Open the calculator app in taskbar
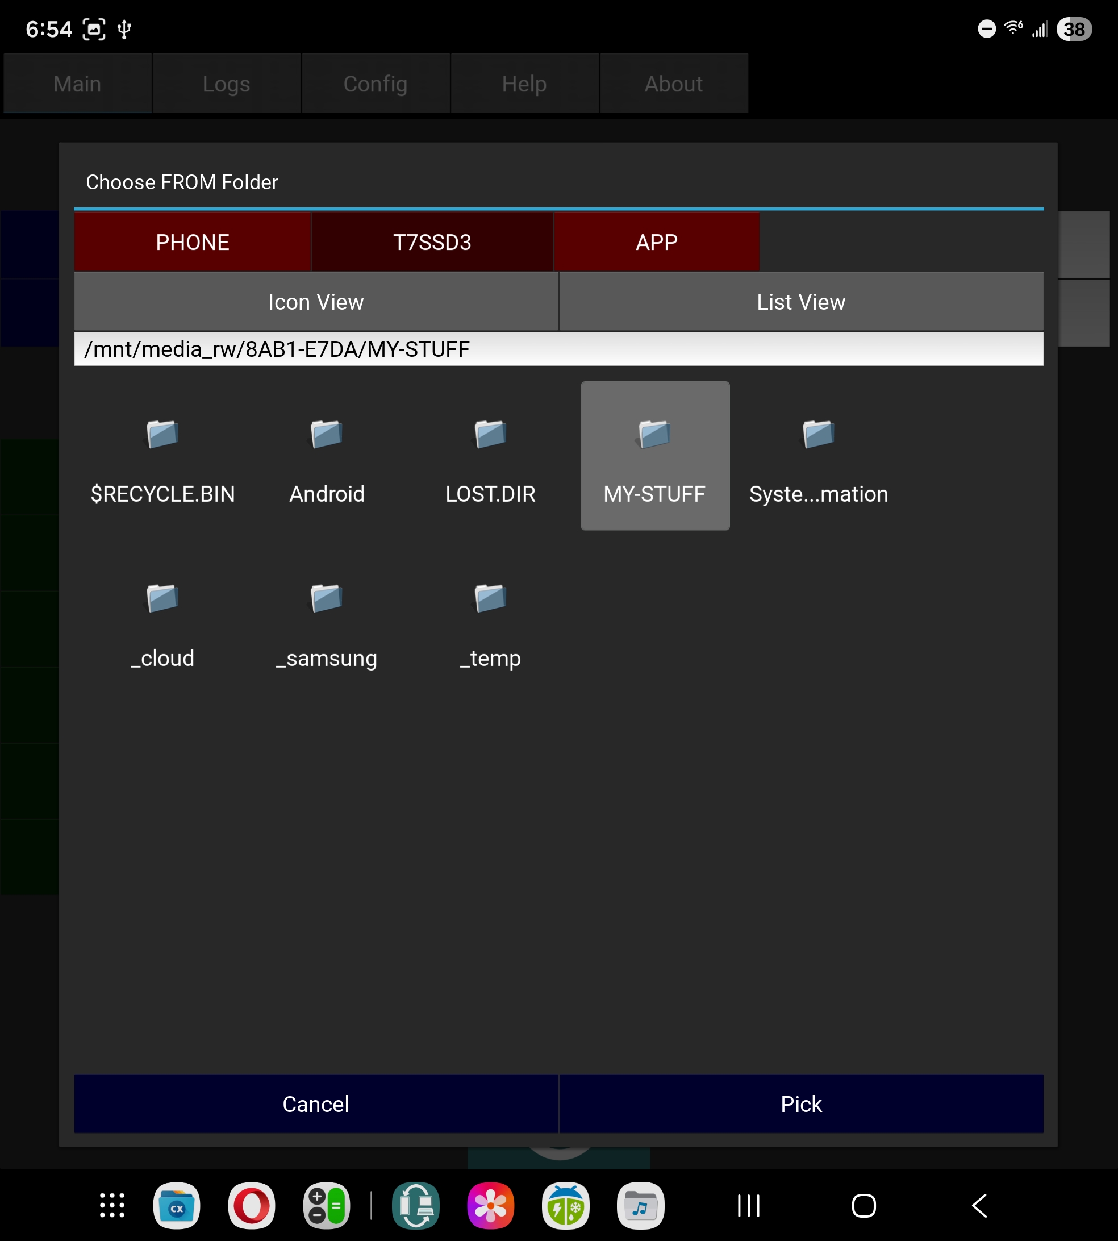Screen dimensions: 1118x1241 (x=326, y=1205)
